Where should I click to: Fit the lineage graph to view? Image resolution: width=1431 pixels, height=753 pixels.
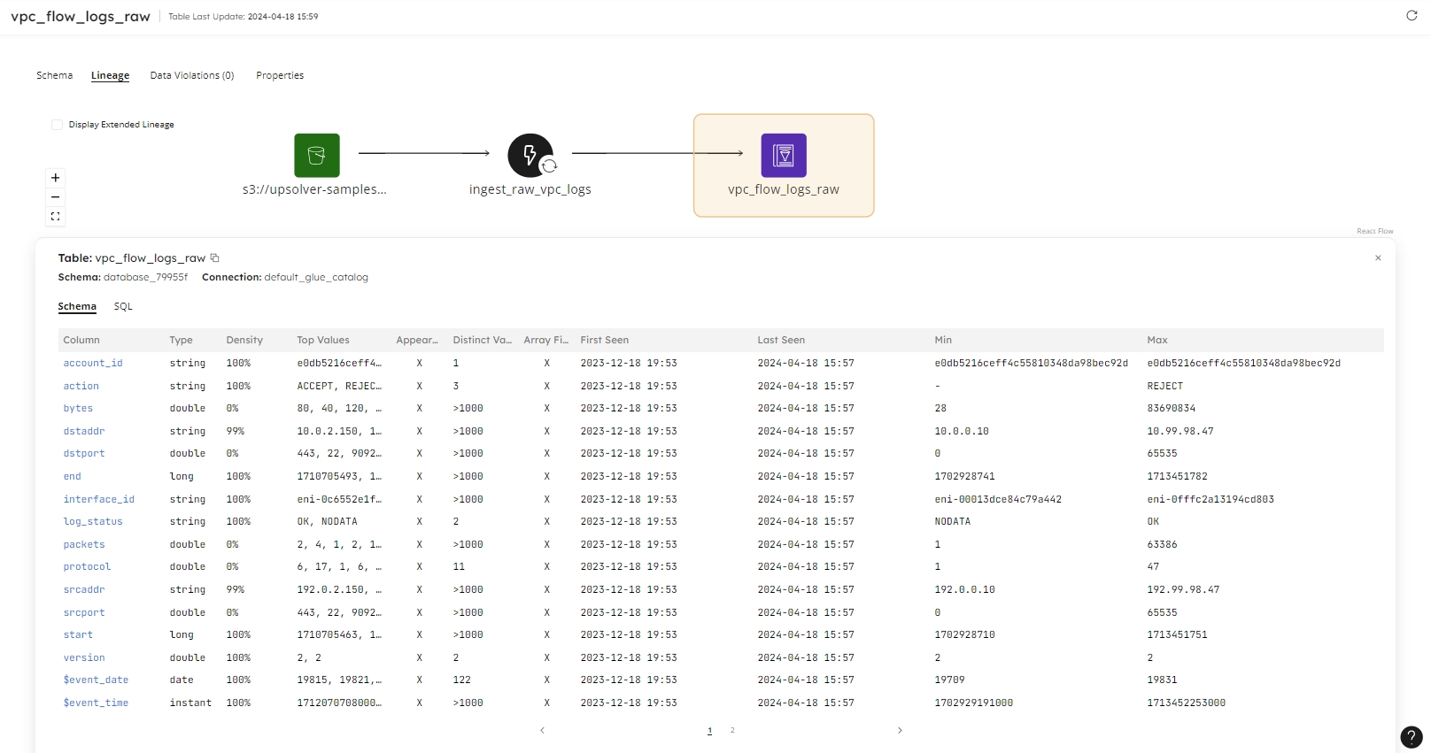[55, 217]
